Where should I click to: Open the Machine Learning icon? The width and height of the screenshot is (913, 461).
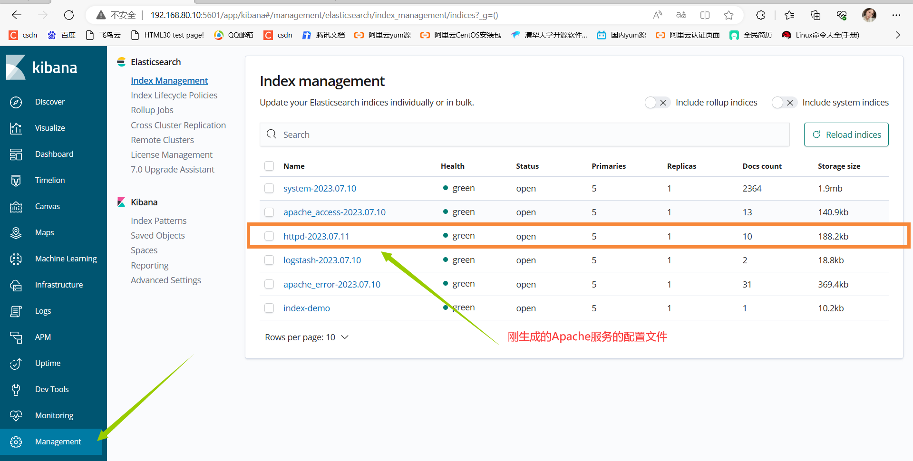point(16,259)
